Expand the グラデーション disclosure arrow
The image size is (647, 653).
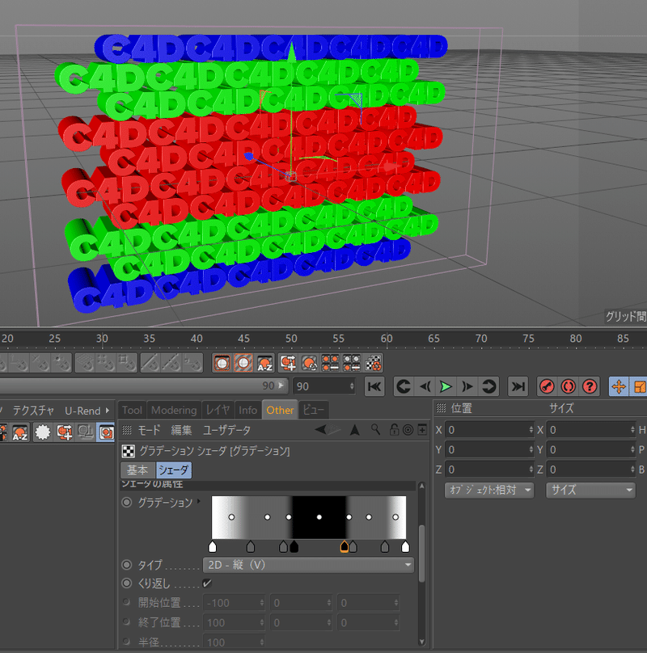click(x=199, y=501)
